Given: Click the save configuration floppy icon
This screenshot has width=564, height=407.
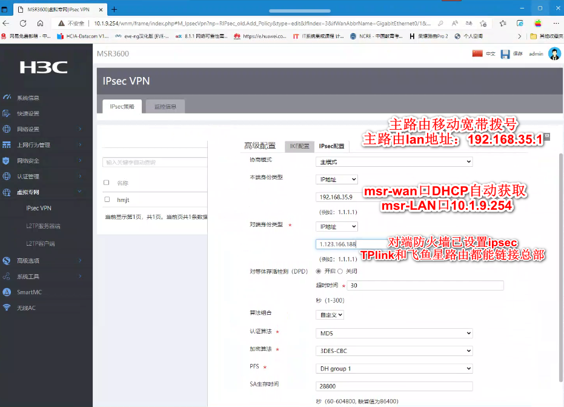Looking at the screenshot, I should click(505, 54).
